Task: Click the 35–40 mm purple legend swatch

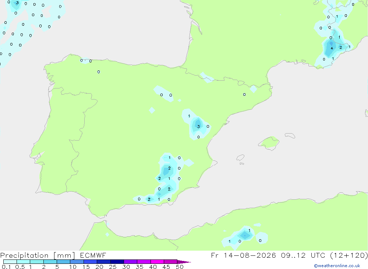Action: pyautogui.click(x=144, y=262)
